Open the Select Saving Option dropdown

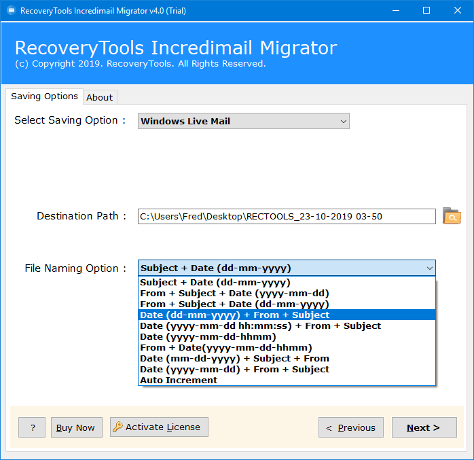pyautogui.click(x=244, y=121)
